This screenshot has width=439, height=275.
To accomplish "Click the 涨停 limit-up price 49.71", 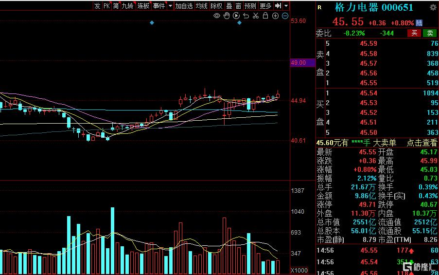I will coord(368,204).
